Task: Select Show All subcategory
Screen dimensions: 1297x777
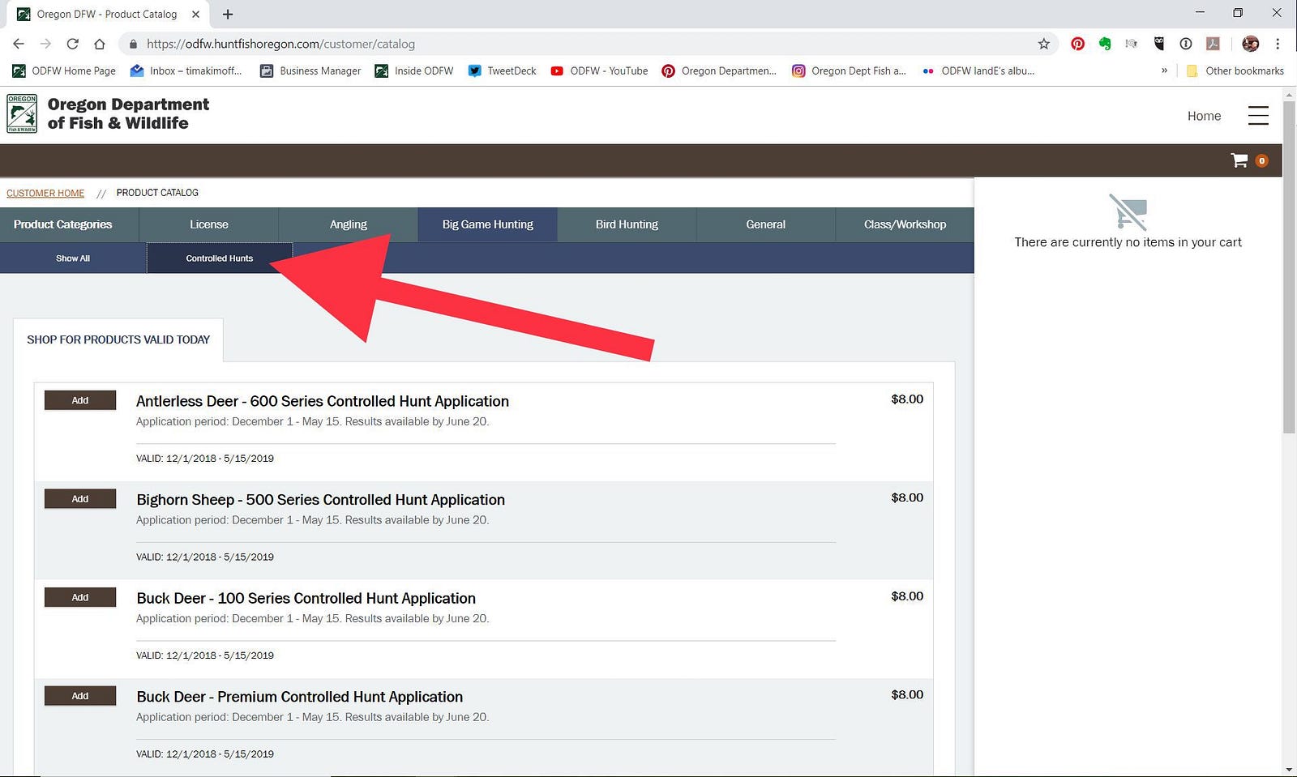Action: [x=73, y=258]
